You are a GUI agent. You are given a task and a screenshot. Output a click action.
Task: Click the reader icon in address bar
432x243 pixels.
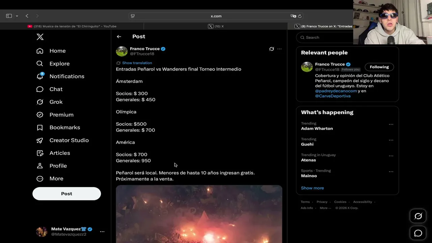coord(133,16)
